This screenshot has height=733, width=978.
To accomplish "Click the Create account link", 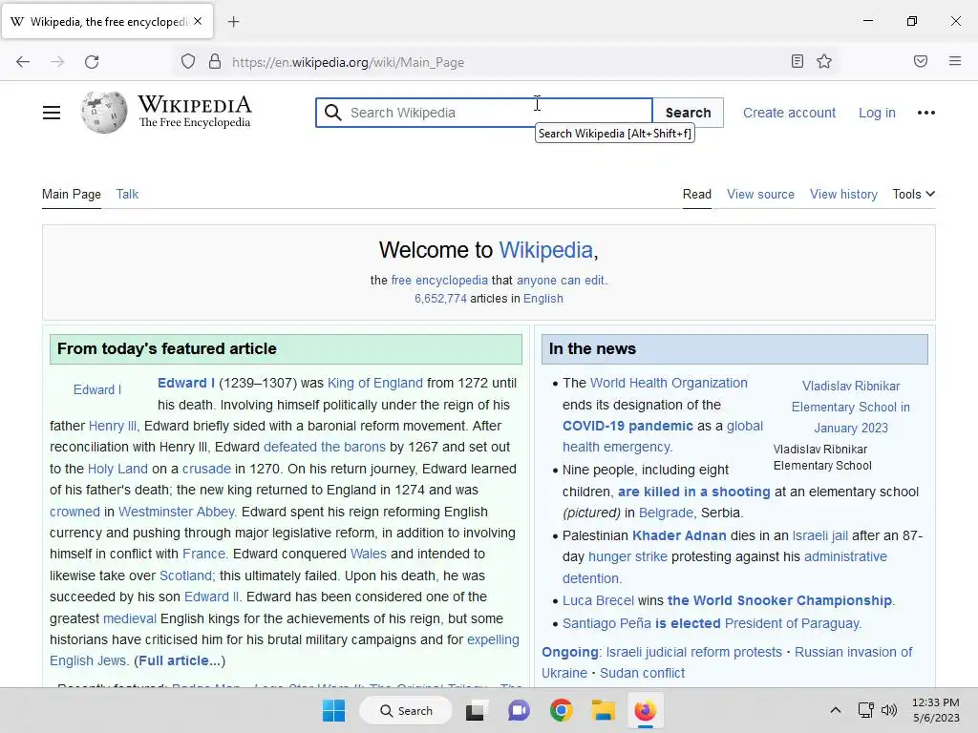I will tap(789, 113).
